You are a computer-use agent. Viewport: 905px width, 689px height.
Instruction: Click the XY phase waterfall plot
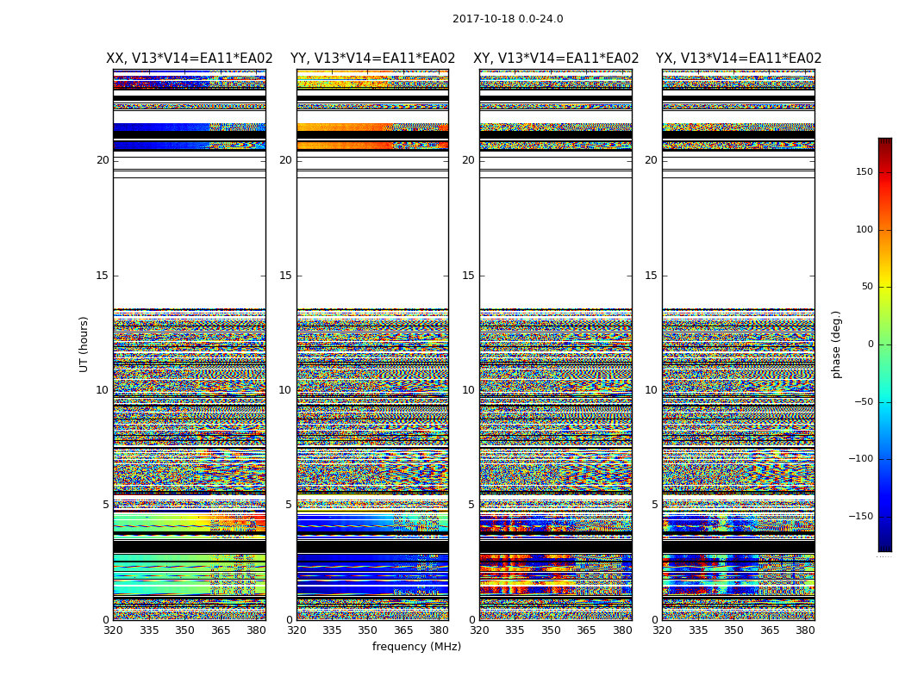coord(556,344)
